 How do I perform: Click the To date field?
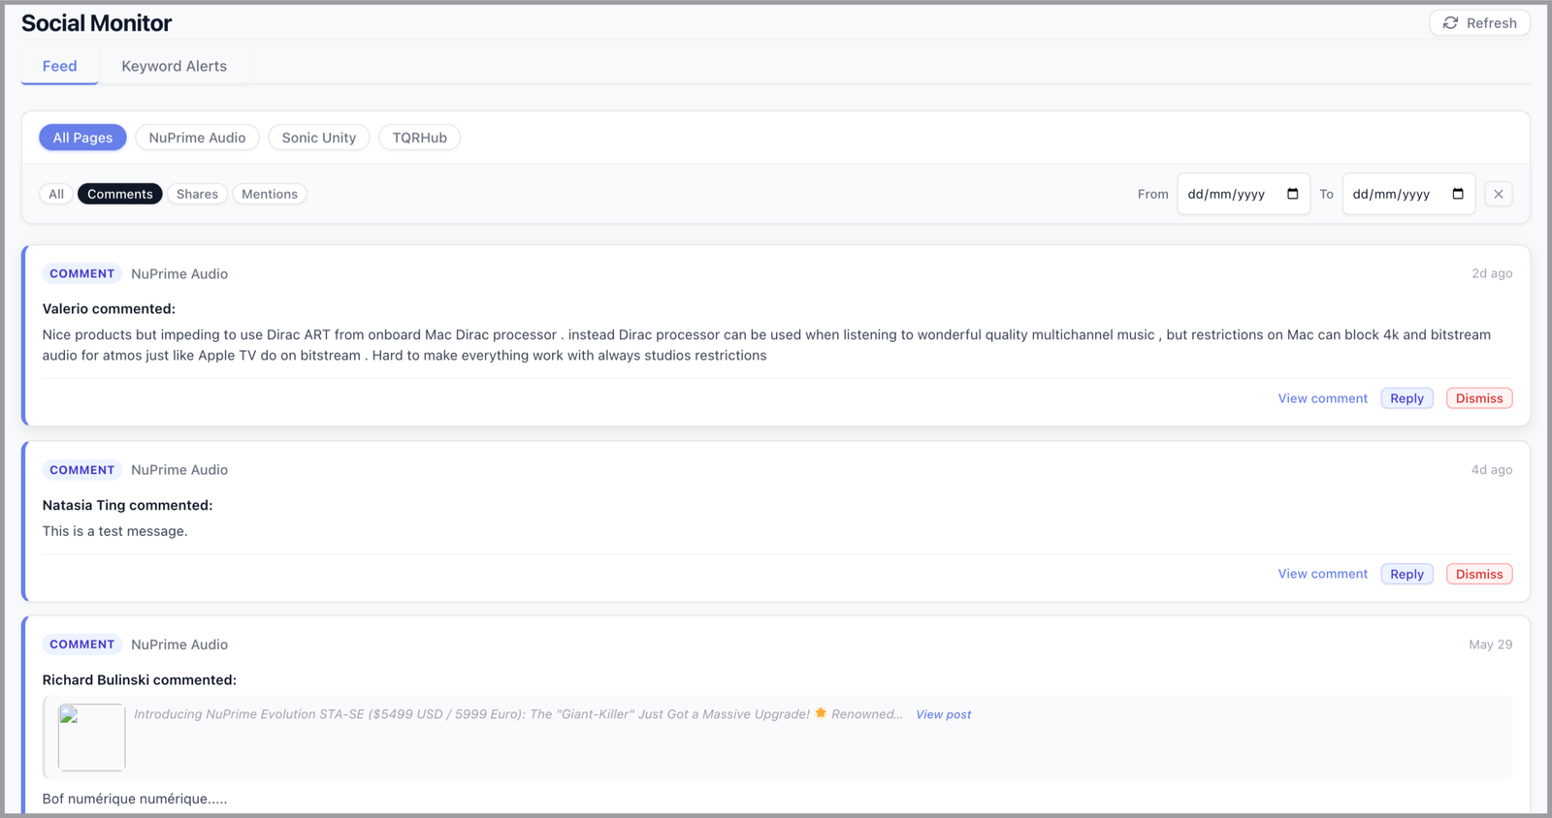click(1408, 194)
